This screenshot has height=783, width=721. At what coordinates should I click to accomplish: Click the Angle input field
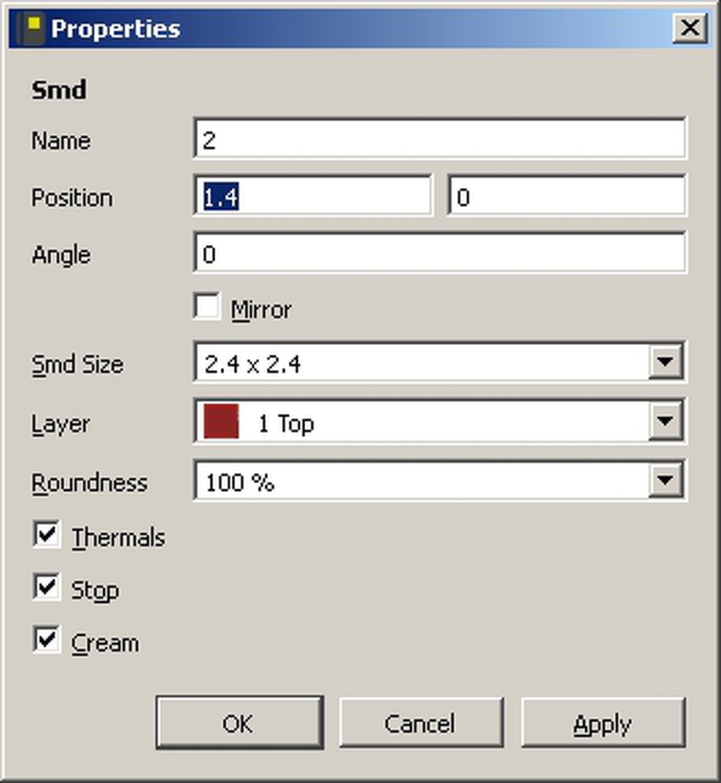[440, 253]
